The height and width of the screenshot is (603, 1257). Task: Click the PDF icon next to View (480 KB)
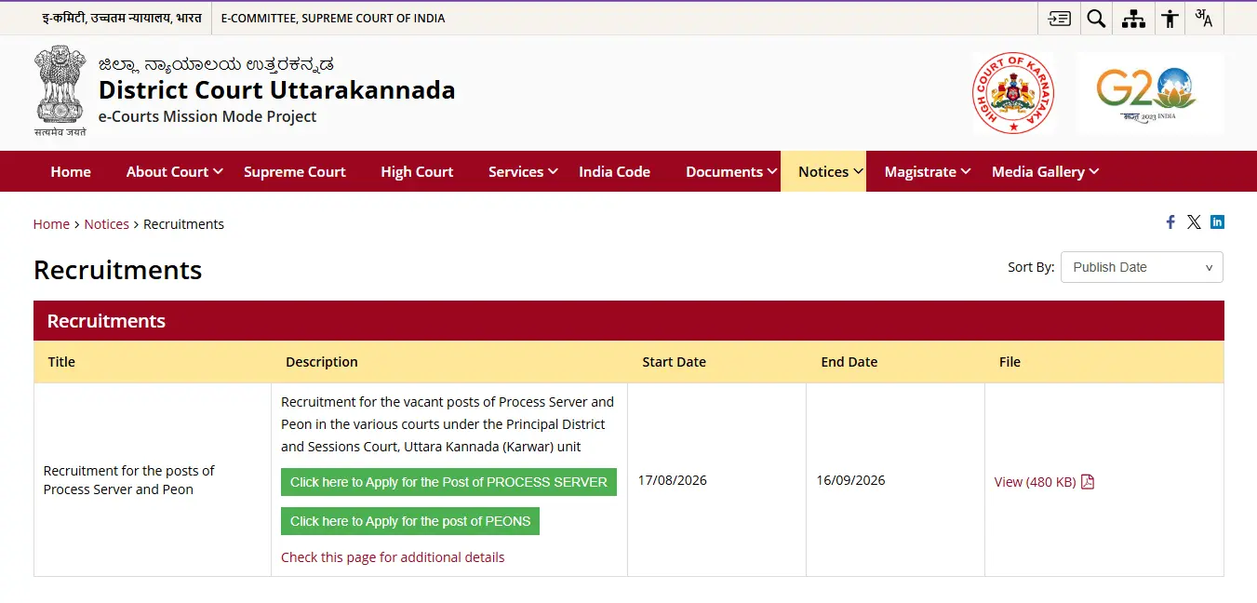(1088, 481)
